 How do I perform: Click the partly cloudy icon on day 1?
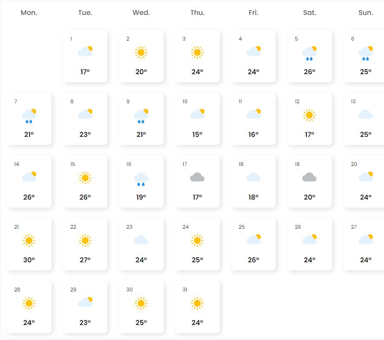85,52
